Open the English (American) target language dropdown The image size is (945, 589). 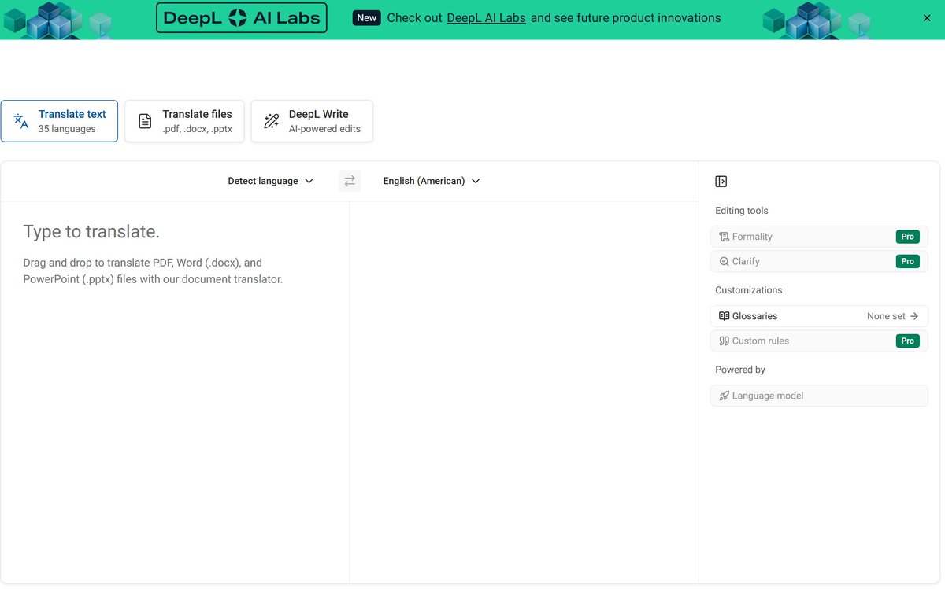[432, 181]
